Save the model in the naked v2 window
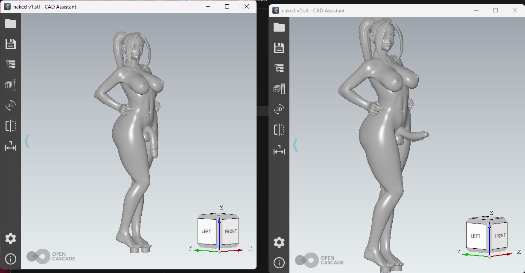Screen dimensions: 525x273 point(279,48)
